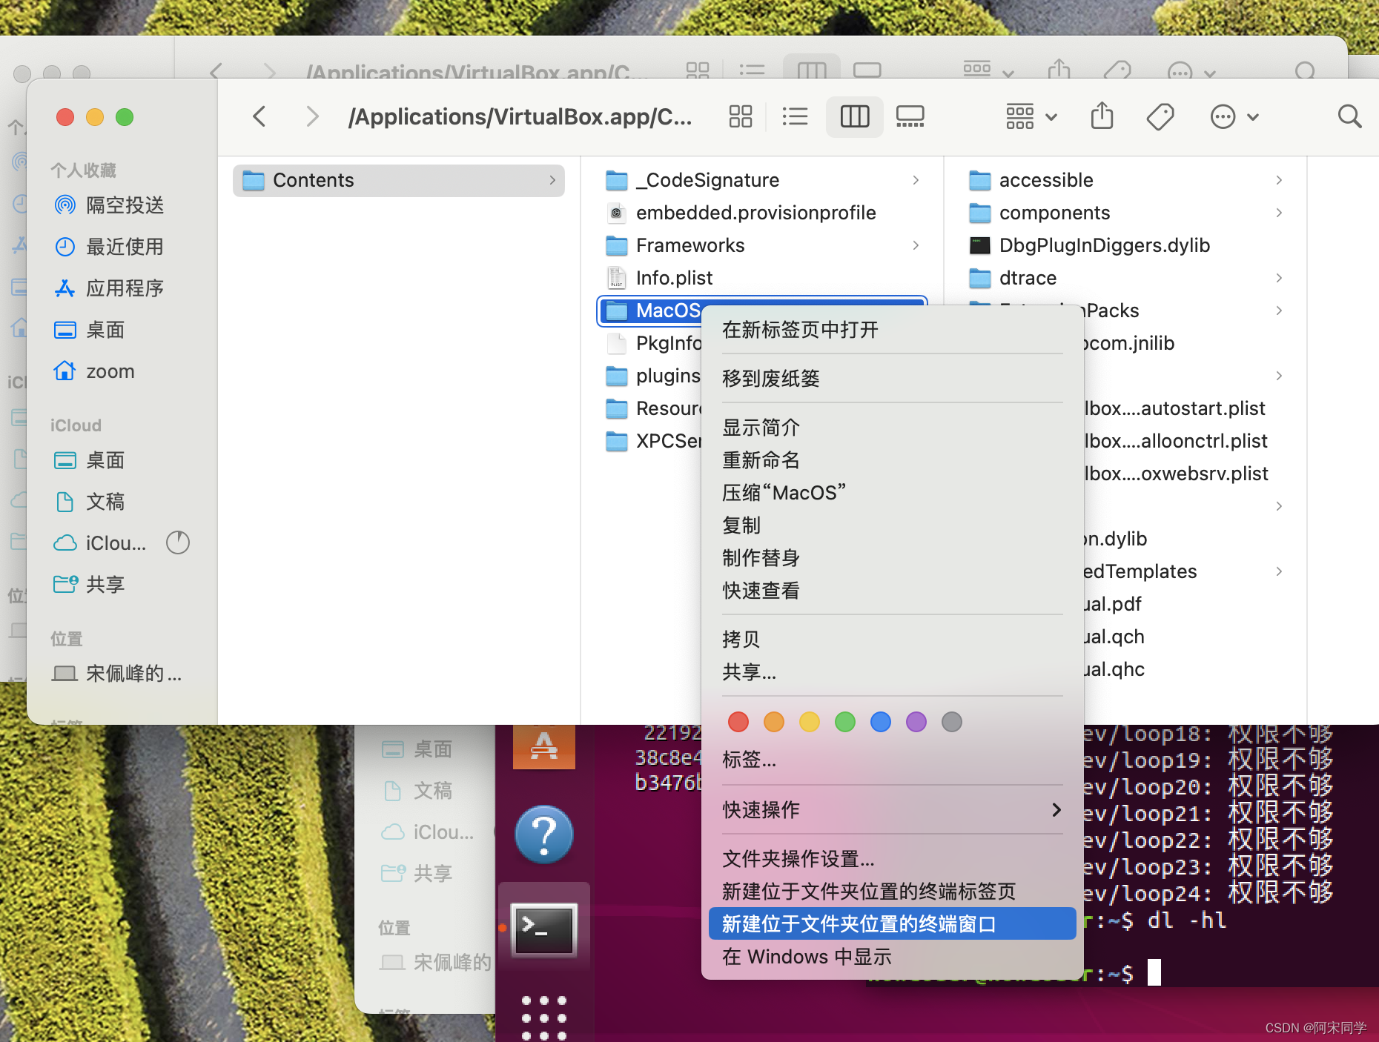Open iCloud Documents (文稿) folder
The width and height of the screenshot is (1379, 1042).
90,502
